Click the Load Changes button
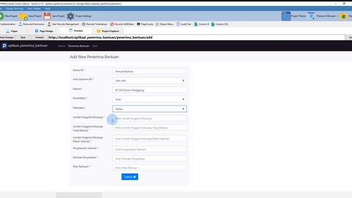 [x=7, y=37]
